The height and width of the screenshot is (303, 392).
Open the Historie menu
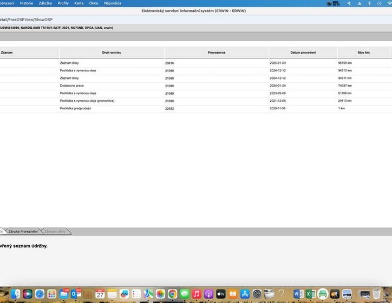[x=26, y=3]
